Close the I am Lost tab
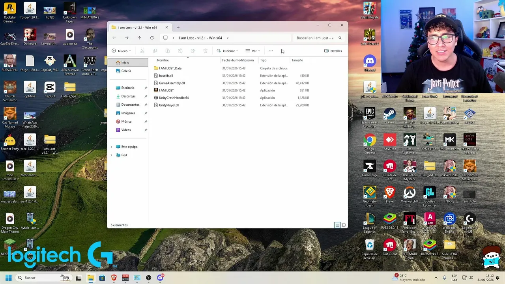 pos(166,27)
